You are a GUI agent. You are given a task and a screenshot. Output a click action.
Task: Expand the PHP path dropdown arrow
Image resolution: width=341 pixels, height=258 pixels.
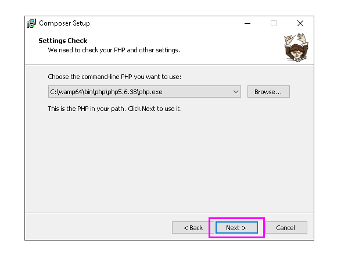point(236,92)
